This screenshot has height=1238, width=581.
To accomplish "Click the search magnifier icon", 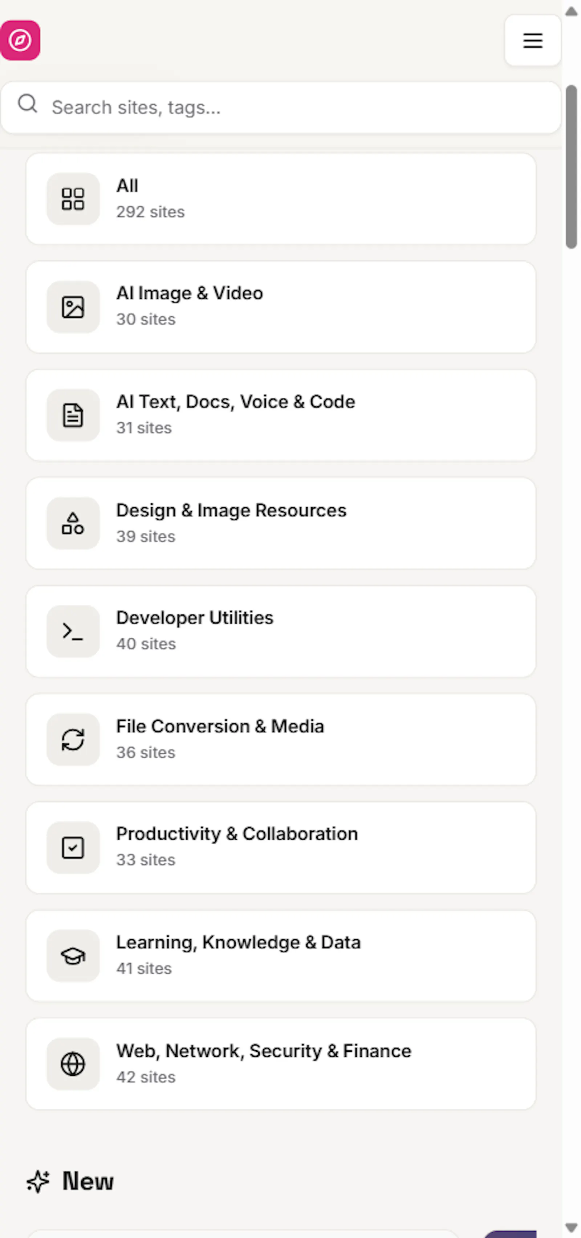I will pos(27,103).
